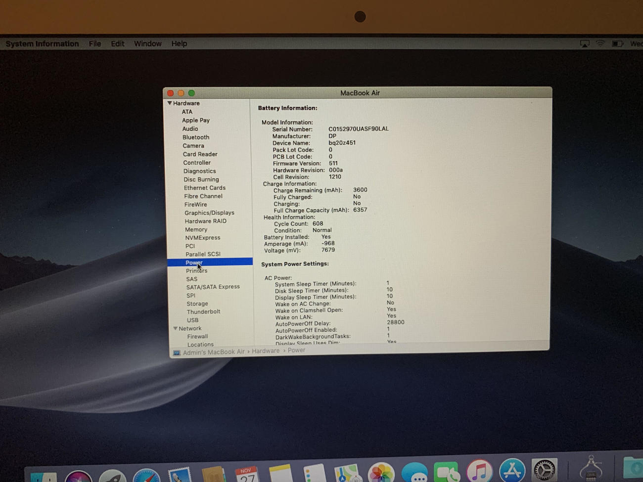This screenshot has height=482, width=643.
Task: Open Photos app in Dock
Action: pyautogui.click(x=381, y=472)
